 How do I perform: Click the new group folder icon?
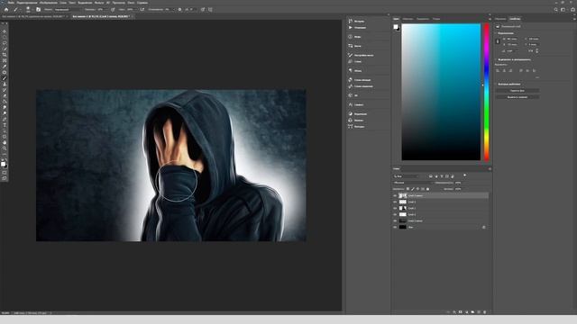[472, 312]
